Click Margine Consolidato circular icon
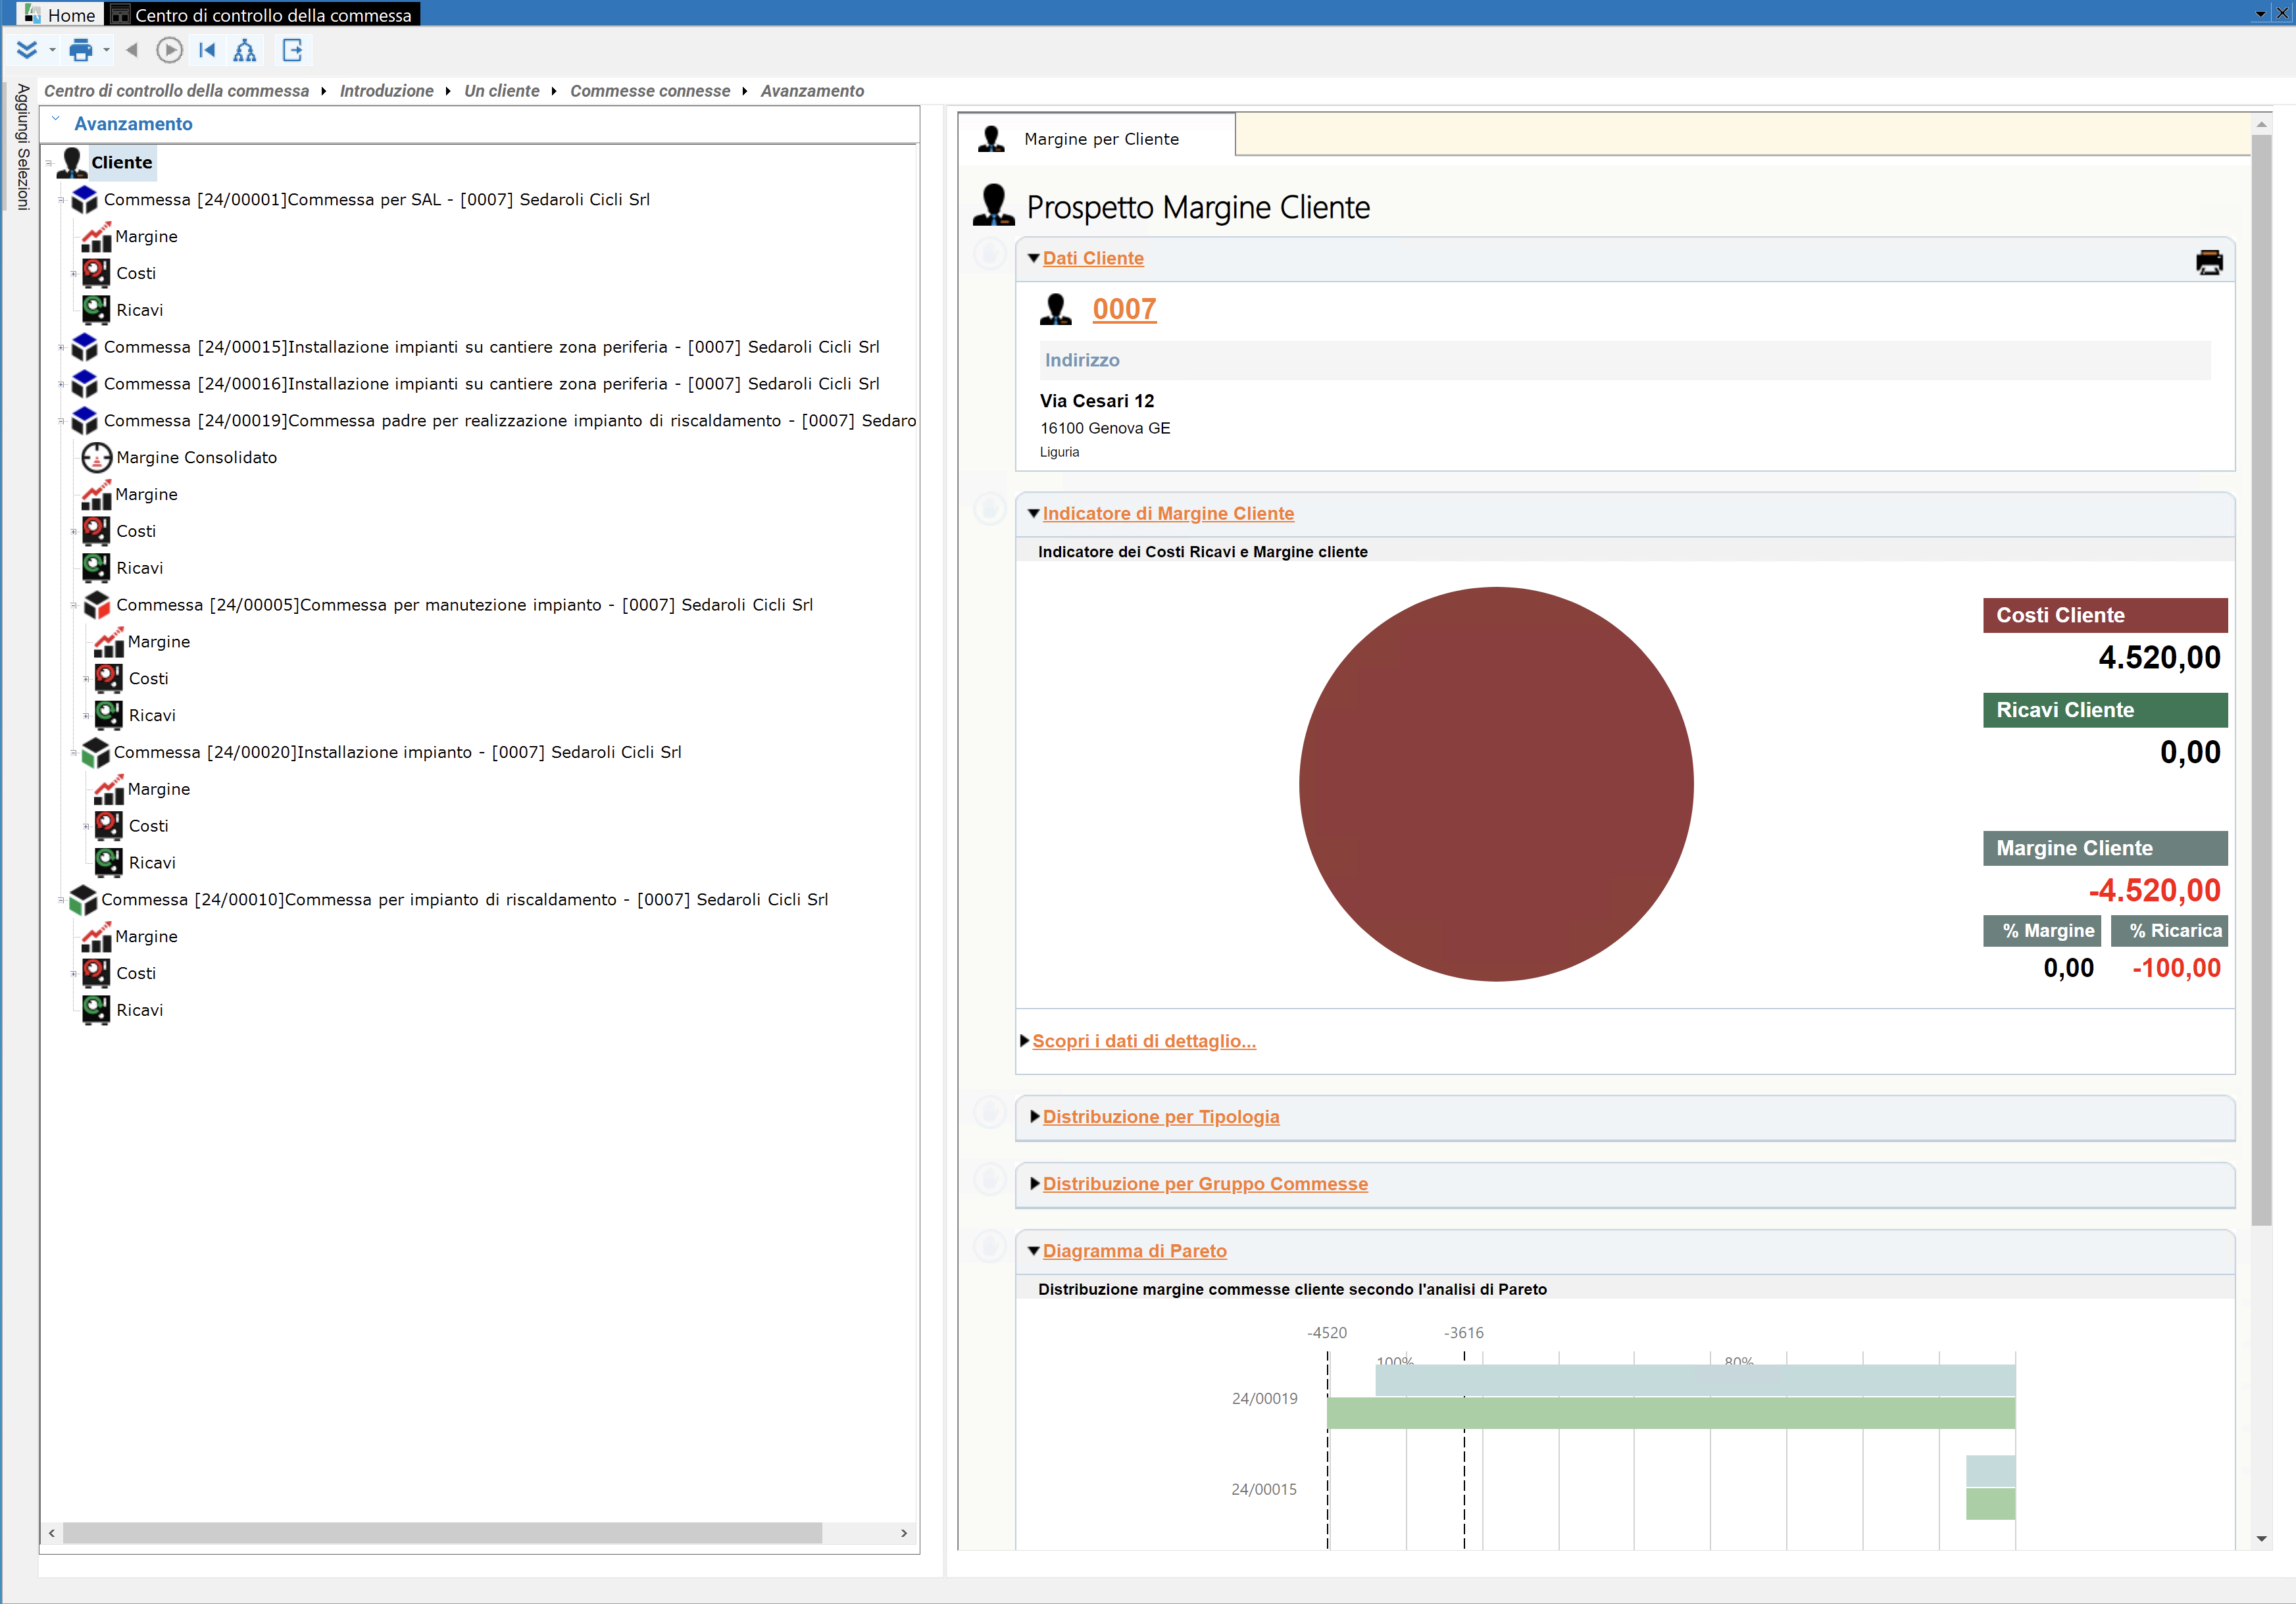2296x1604 pixels. (96, 457)
